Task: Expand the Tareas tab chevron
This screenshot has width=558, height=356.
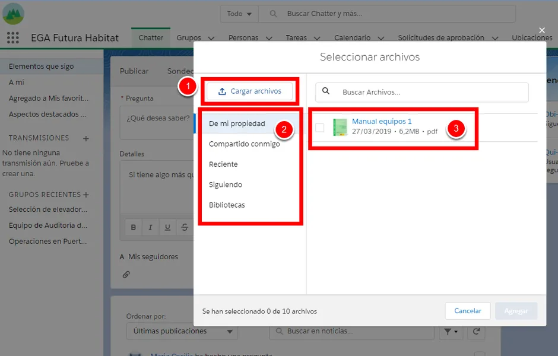Action: tap(317, 38)
